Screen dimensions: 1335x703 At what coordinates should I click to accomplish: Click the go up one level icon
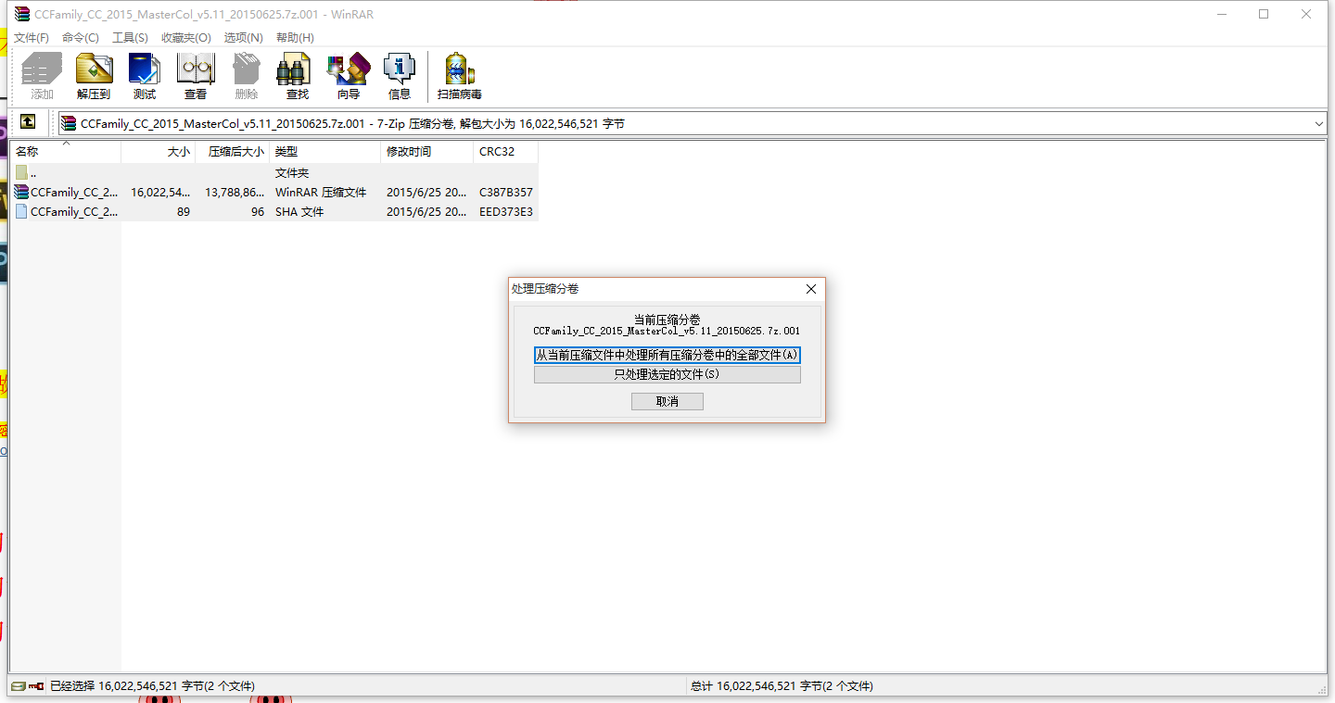click(28, 122)
